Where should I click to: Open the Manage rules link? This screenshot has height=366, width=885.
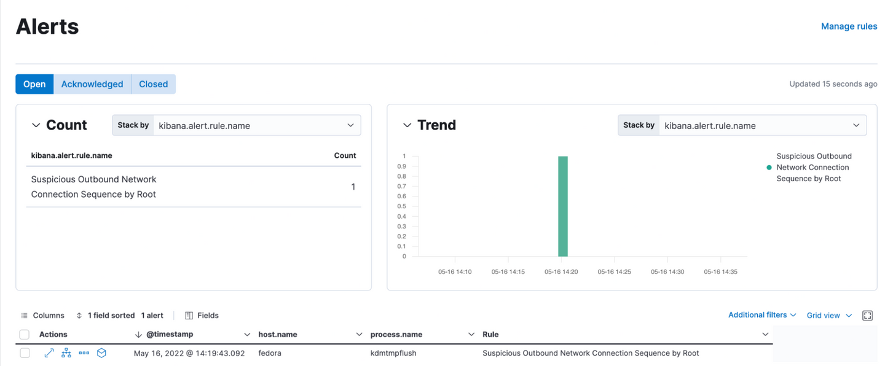click(849, 26)
